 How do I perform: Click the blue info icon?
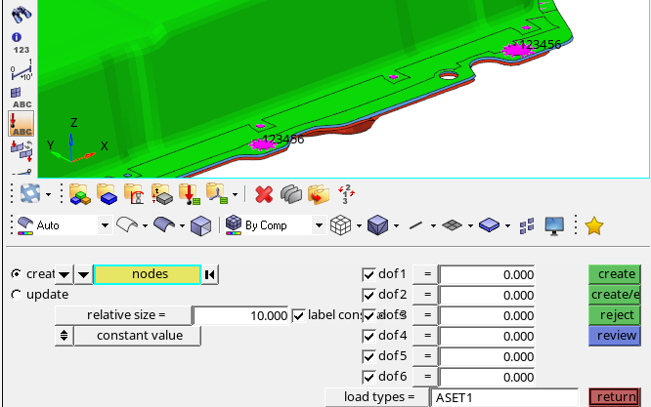[17, 37]
